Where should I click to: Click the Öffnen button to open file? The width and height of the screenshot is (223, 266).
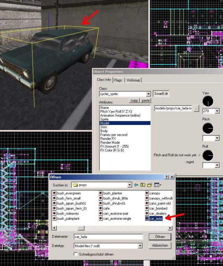(x=160, y=237)
